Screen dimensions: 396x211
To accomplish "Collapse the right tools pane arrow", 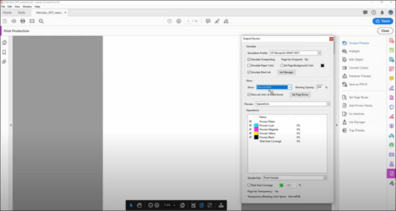I will (337, 125).
